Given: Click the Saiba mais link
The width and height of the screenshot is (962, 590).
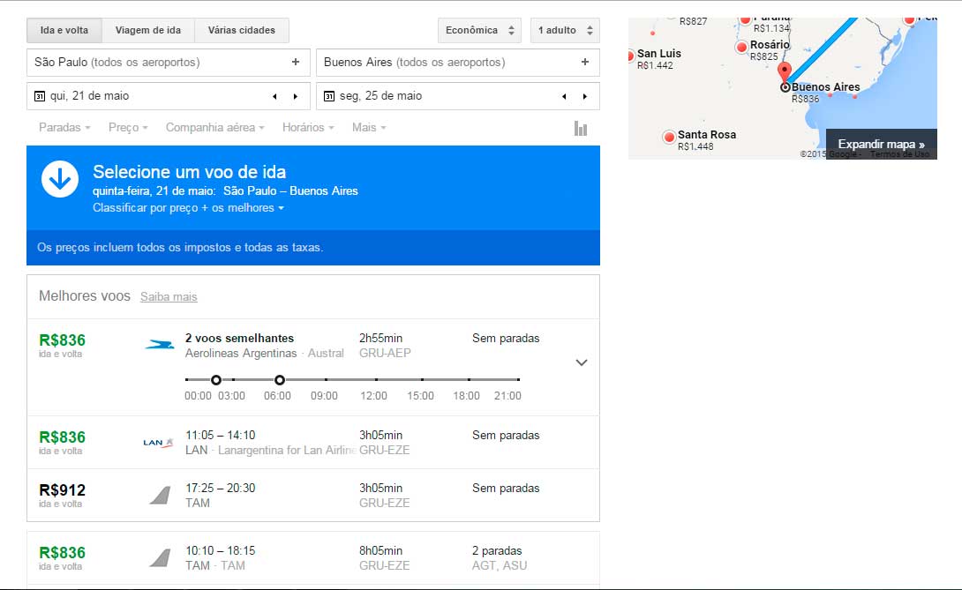Looking at the screenshot, I should click(x=168, y=297).
